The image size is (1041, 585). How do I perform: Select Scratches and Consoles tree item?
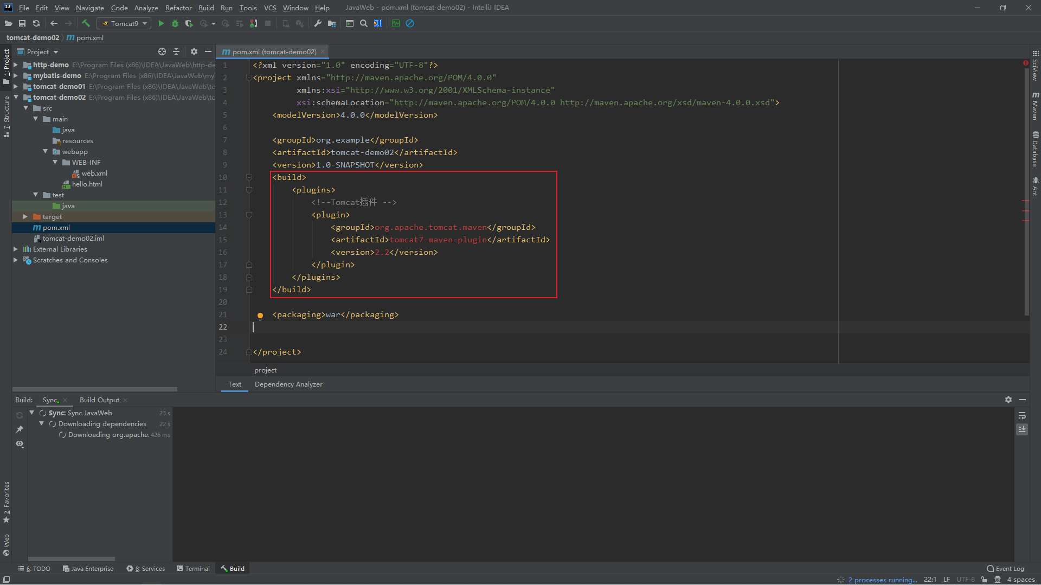[x=65, y=260]
